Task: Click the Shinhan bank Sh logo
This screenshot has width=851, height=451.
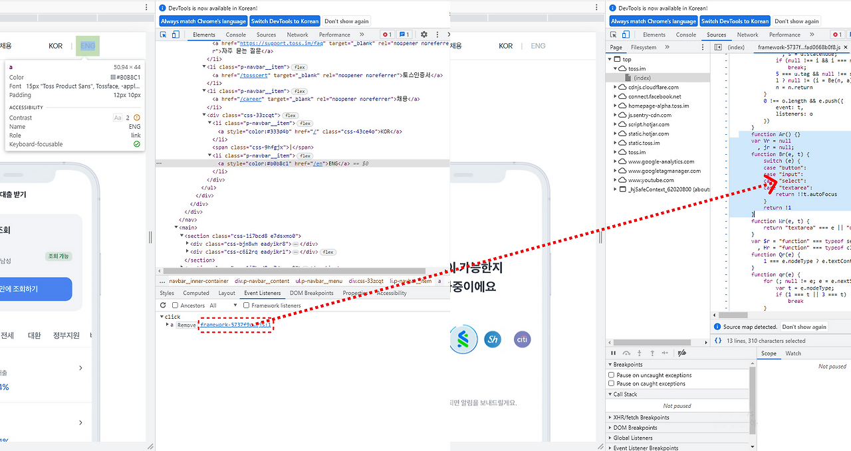Action: point(493,339)
